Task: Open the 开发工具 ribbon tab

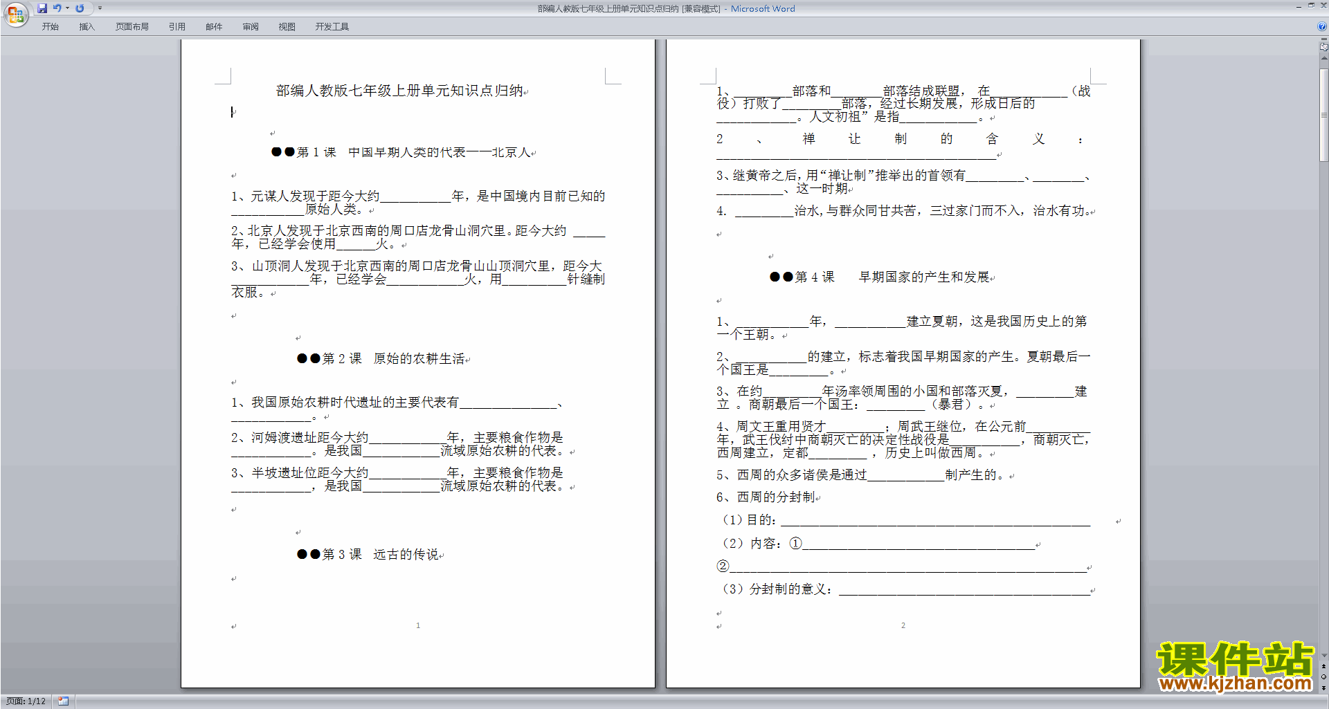Action: (332, 27)
